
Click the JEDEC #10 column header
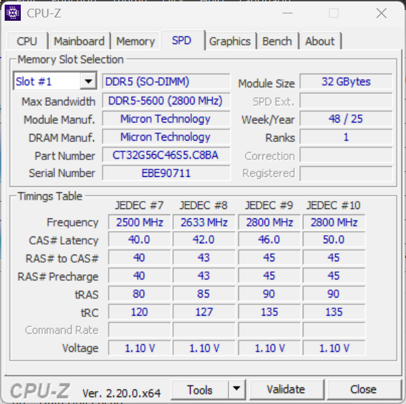(334, 206)
